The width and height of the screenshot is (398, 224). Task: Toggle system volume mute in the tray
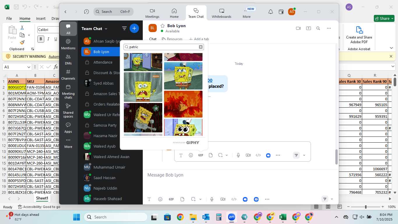[362, 217]
